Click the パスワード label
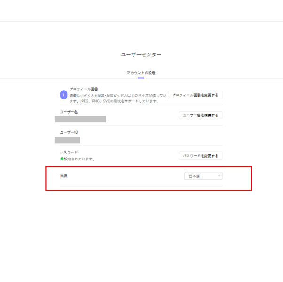This screenshot has width=283, height=282. 69,152
